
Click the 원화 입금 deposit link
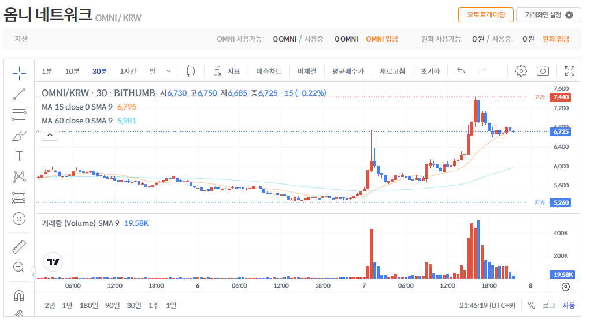point(556,39)
